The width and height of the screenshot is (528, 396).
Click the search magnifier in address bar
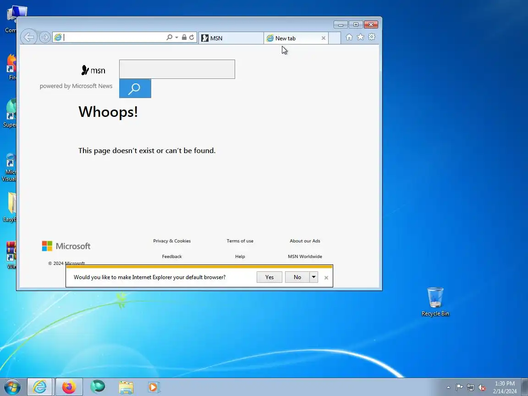click(x=169, y=37)
